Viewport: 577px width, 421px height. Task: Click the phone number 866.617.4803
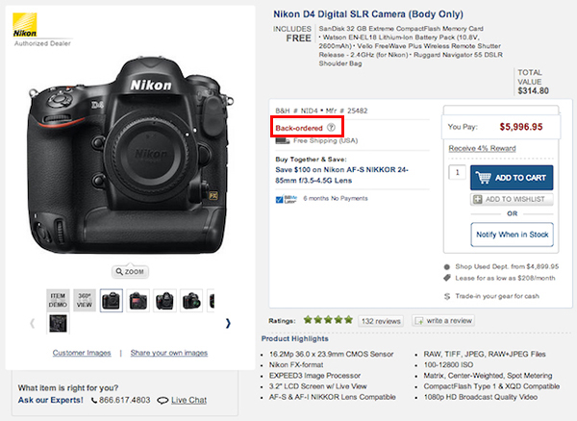point(124,400)
